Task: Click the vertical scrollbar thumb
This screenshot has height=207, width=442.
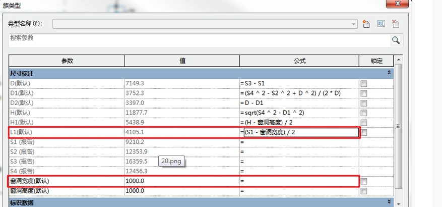Action: click(398, 127)
